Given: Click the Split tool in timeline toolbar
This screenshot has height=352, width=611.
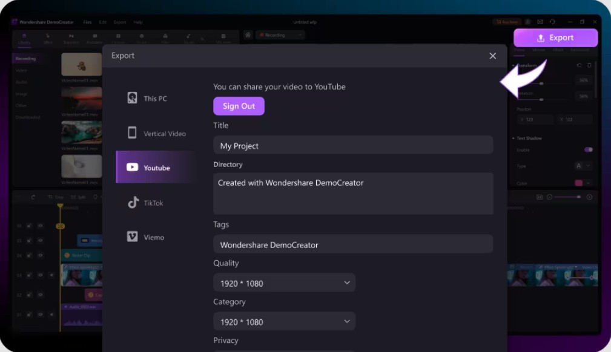Looking at the screenshot, I should pyautogui.click(x=78, y=197).
